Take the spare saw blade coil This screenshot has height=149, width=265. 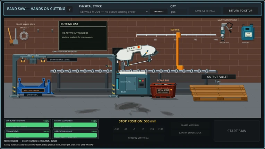(24, 36)
